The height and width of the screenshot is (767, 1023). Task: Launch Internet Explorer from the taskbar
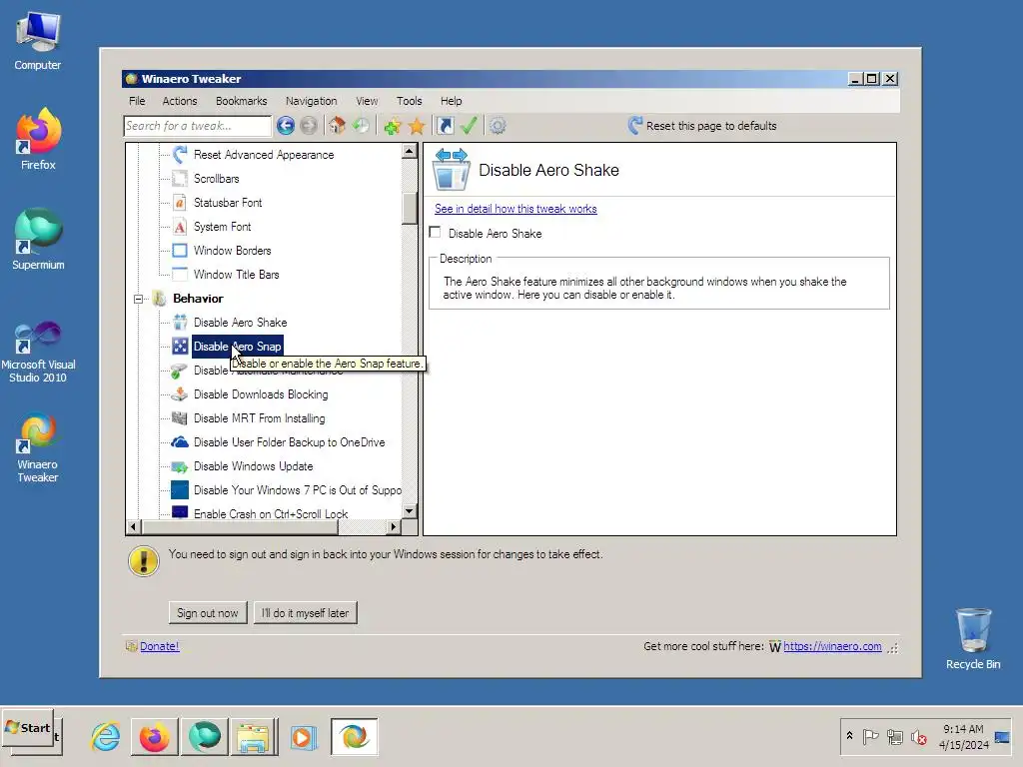pyautogui.click(x=105, y=737)
